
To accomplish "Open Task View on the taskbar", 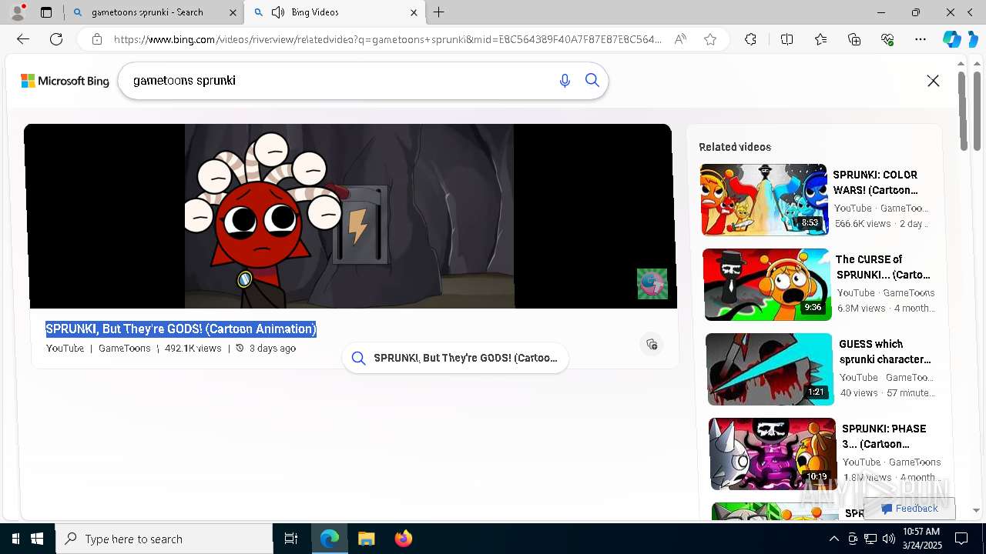I will (x=291, y=539).
